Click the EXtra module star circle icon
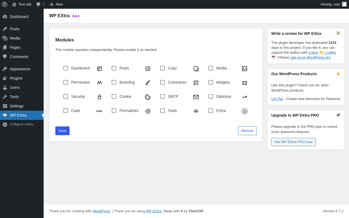The height and width of the screenshot is (218, 349). 245,111
